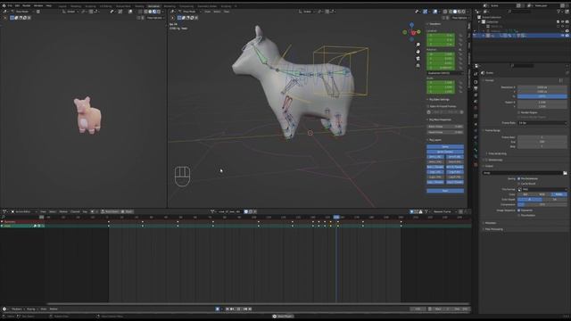571x321 pixels.
Task: Open outliner filter funnel icon
Action: click(x=559, y=12)
